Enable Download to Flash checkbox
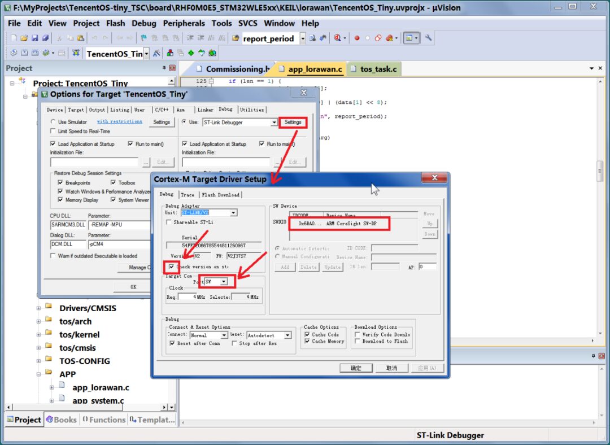This screenshot has width=610, height=445. (358, 341)
